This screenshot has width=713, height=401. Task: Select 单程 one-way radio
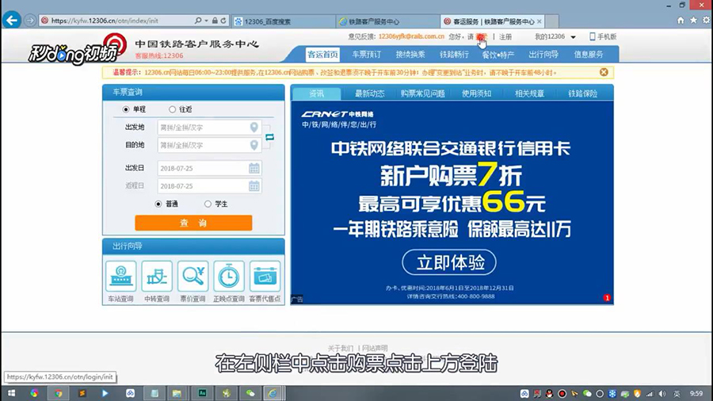pyautogui.click(x=126, y=109)
